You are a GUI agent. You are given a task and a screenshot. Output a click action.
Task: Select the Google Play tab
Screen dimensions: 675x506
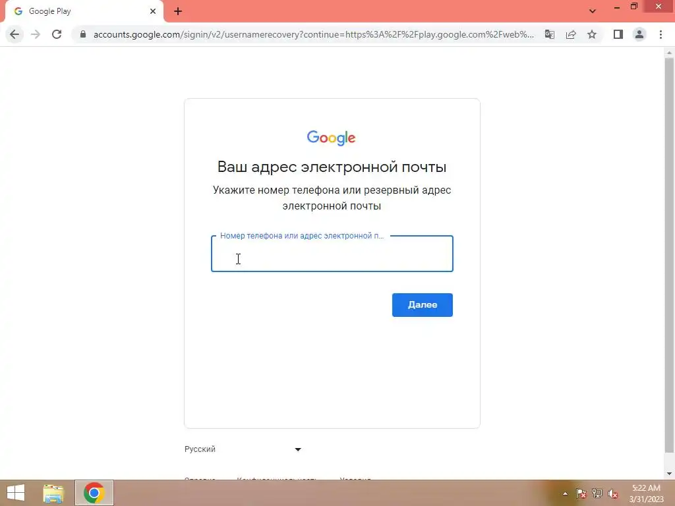[x=84, y=12]
